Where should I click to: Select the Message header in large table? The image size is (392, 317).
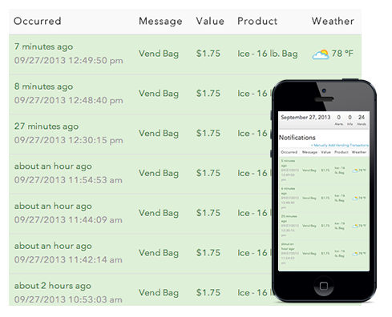(160, 21)
